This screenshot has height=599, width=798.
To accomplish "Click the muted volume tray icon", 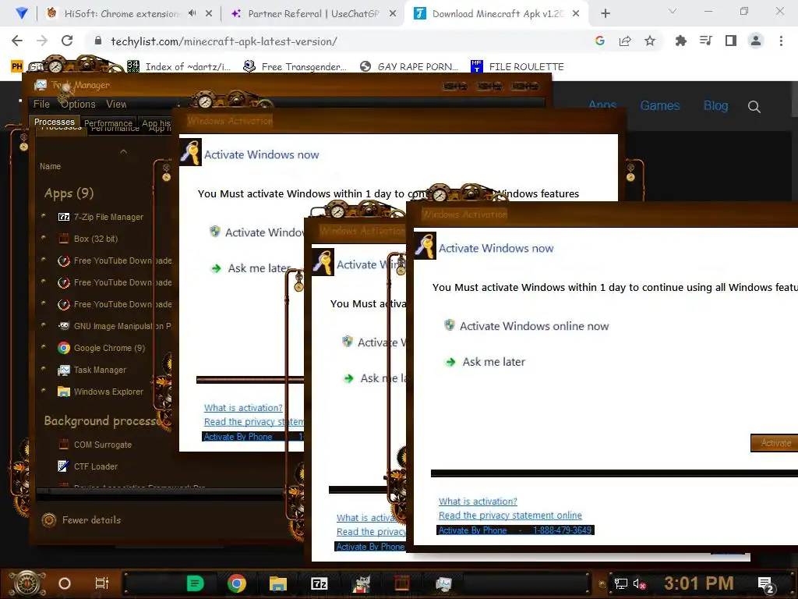I will [x=639, y=584].
